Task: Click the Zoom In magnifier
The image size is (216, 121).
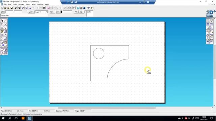Action: [x=208, y=31]
